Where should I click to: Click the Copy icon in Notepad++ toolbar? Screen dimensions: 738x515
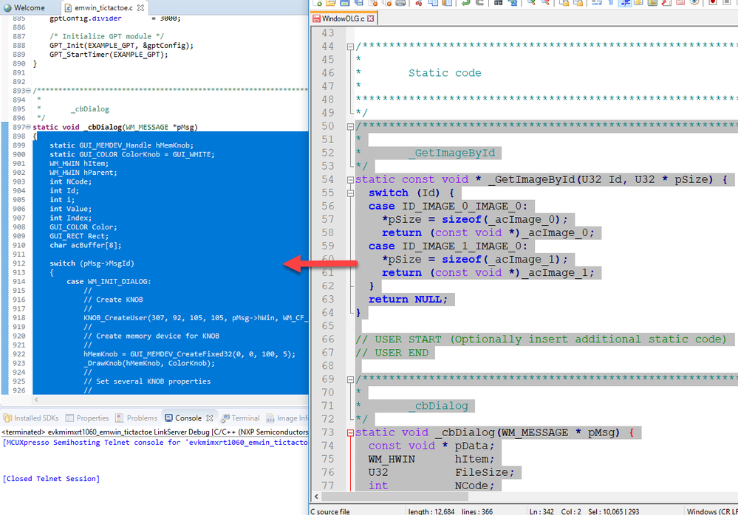tap(433, 2)
